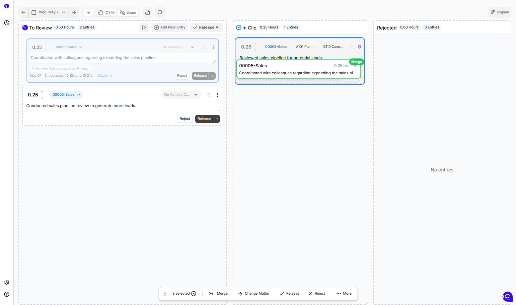Grab the drag handle on the selection action bar
Screen dimensions: 516x305
[x=165, y=294]
